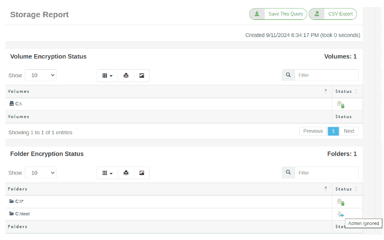
Task: Click the Save This Query button
Action: tap(278, 14)
